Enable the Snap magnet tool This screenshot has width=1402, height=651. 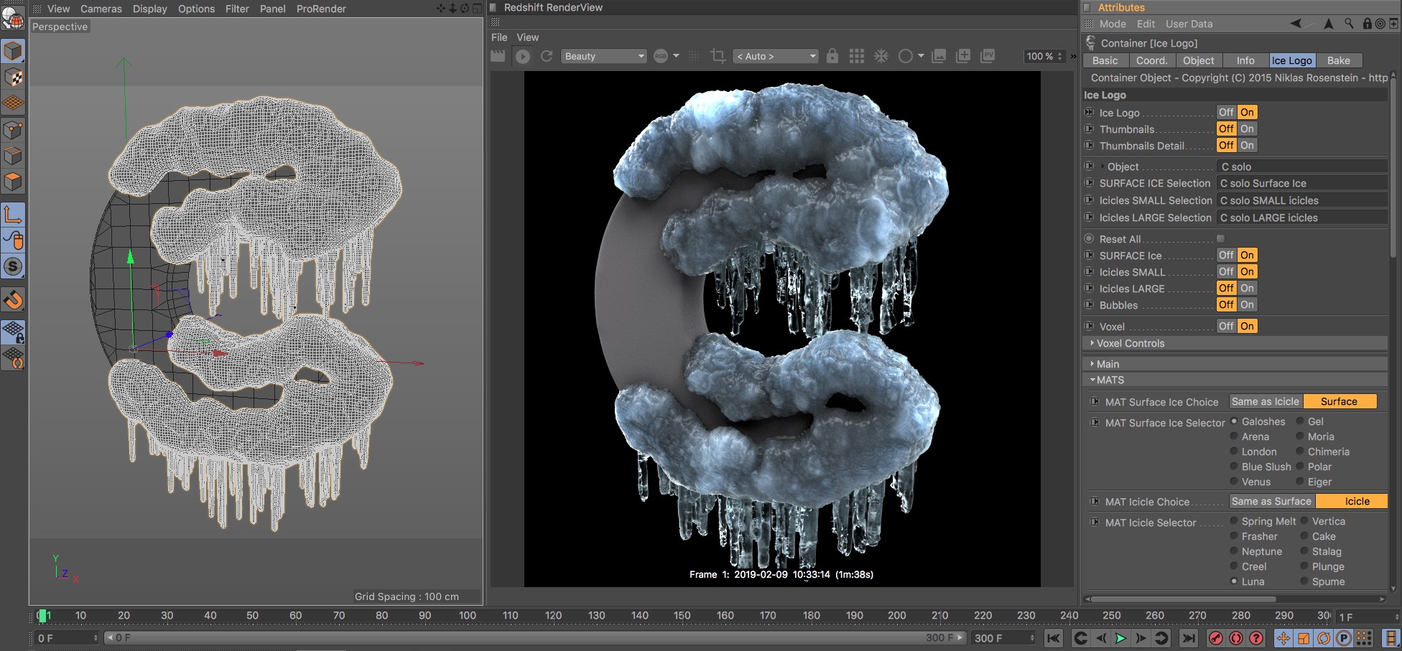[13, 299]
